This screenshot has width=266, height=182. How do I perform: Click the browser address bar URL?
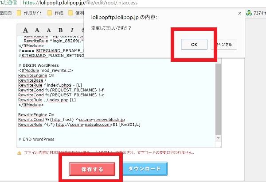pos(80,3)
